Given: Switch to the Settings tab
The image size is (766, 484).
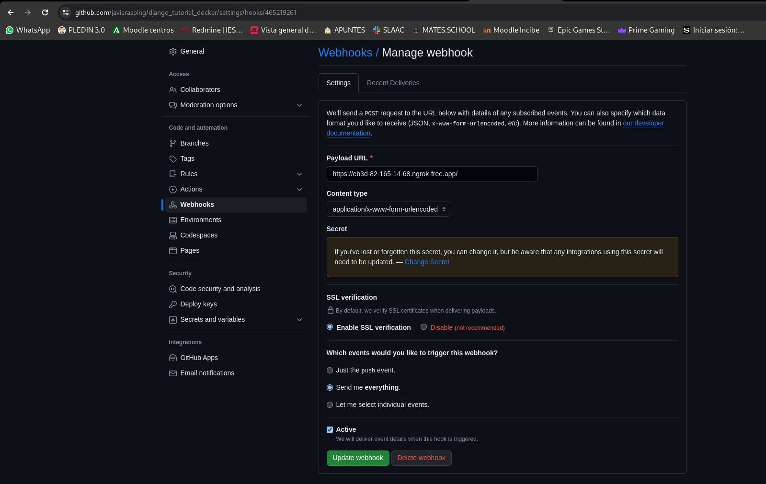Looking at the screenshot, I should 338,83.
